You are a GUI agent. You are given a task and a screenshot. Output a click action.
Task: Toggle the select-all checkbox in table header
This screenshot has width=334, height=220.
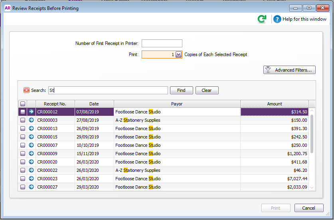23,104
